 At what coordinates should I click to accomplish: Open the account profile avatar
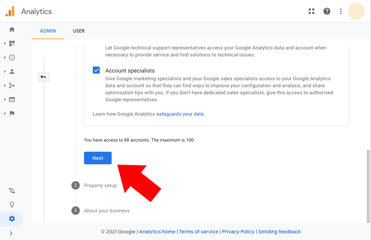356,11
